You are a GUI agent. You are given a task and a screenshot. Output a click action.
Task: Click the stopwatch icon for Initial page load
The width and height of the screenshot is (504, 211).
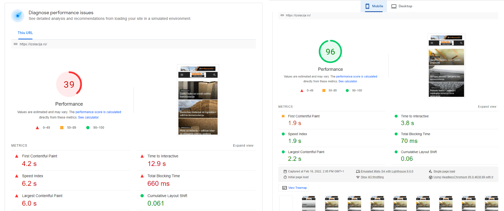(x=285, y=177)
